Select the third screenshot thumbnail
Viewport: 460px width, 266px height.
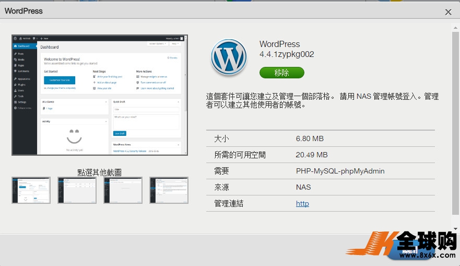(123, 190)
